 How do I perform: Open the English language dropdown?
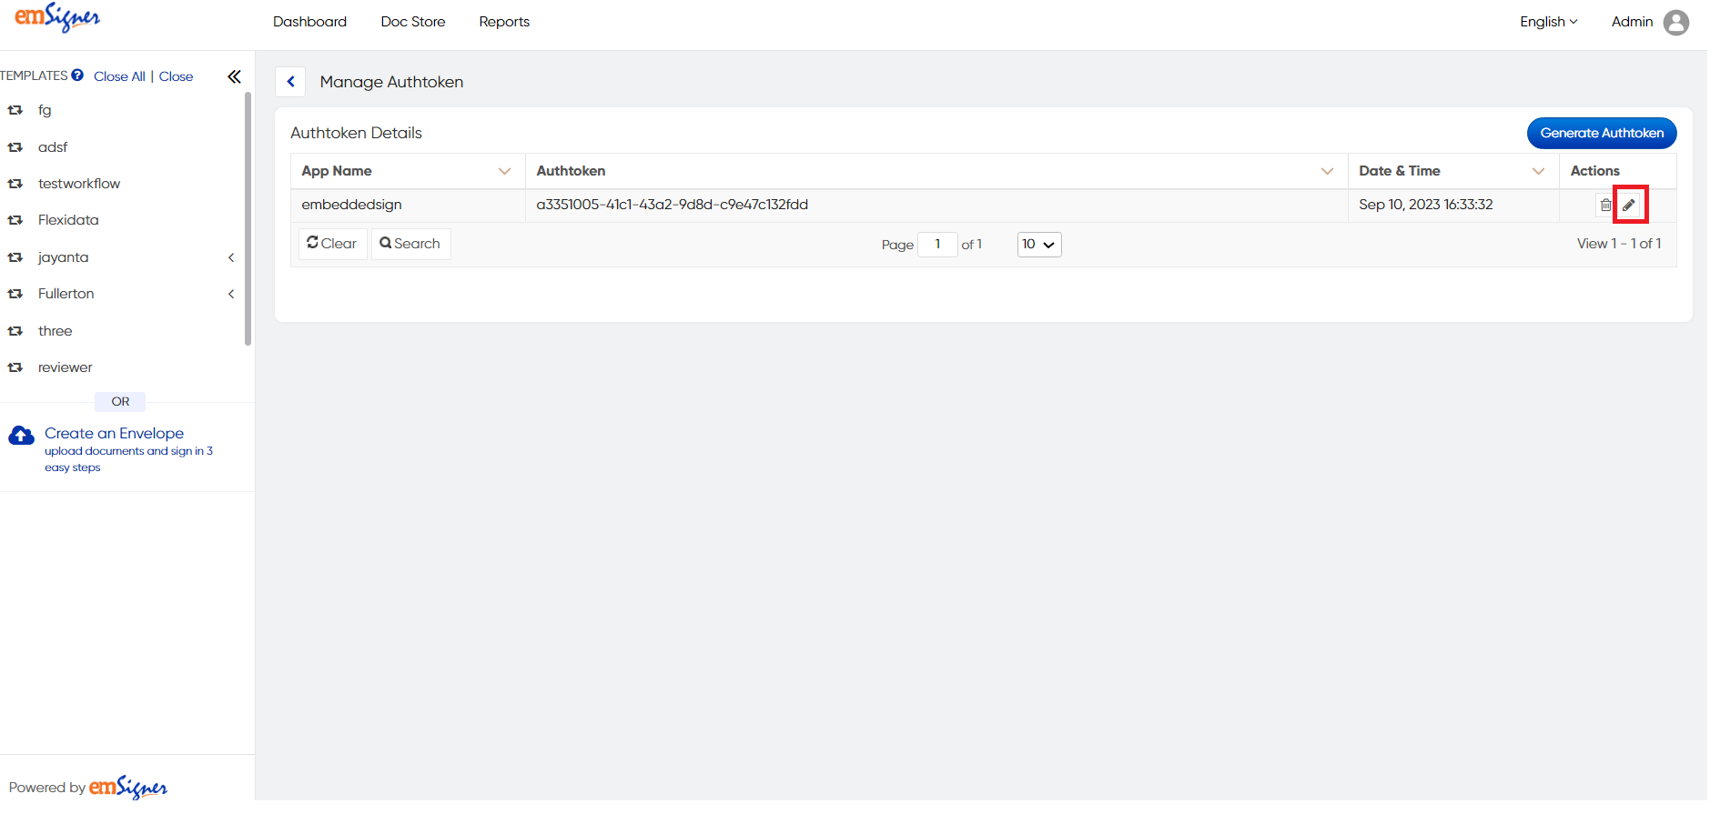pyautogui.click(x=1548, y=22)
